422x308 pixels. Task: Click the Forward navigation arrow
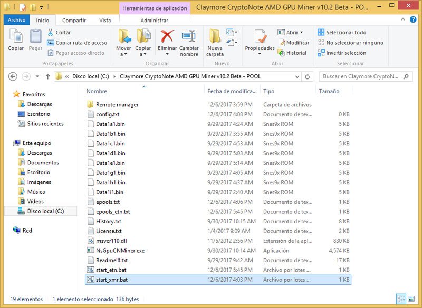point(26,76)
